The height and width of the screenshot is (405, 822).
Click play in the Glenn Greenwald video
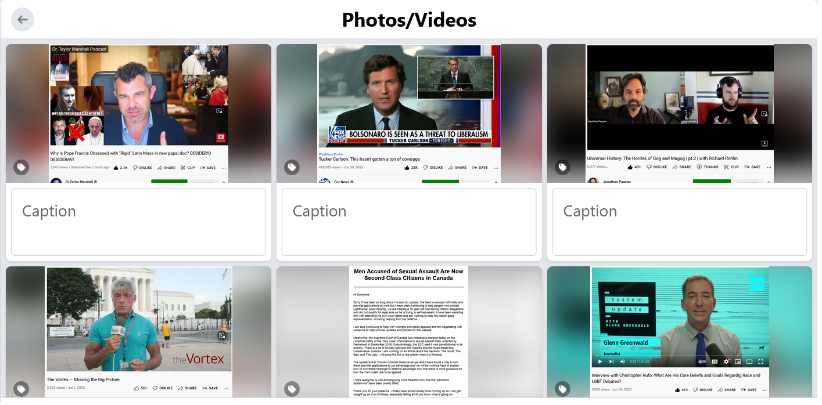click(x=600, y=361)
